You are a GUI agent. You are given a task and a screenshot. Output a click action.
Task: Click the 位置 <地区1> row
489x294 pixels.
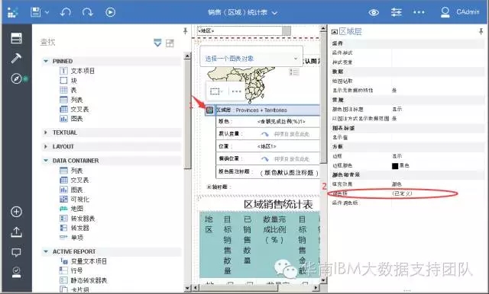(267, 146)
